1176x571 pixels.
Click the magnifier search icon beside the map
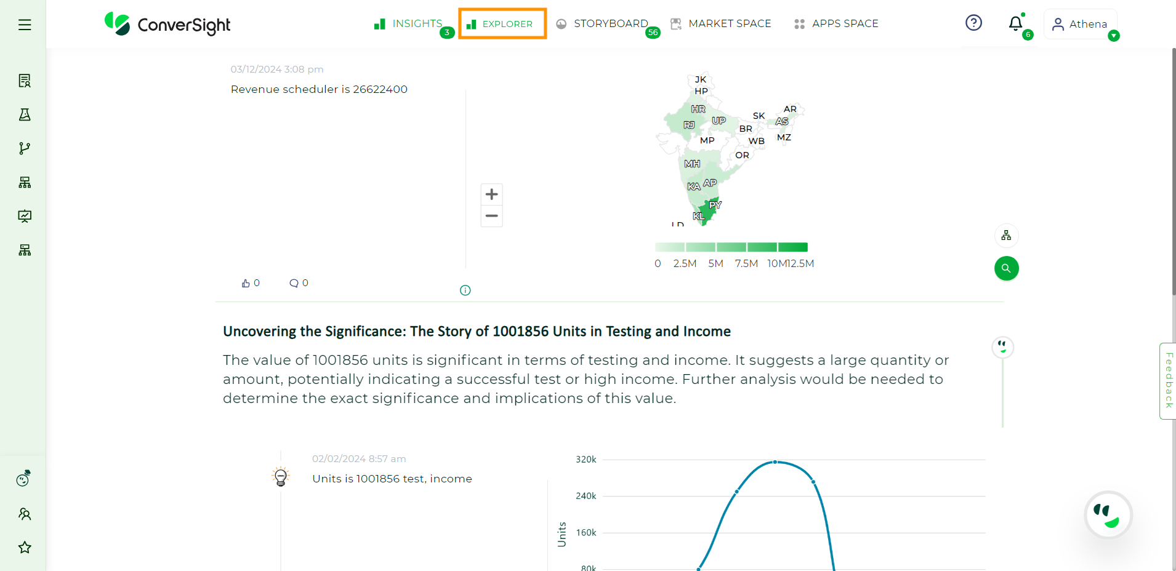tap(1006, 268)
